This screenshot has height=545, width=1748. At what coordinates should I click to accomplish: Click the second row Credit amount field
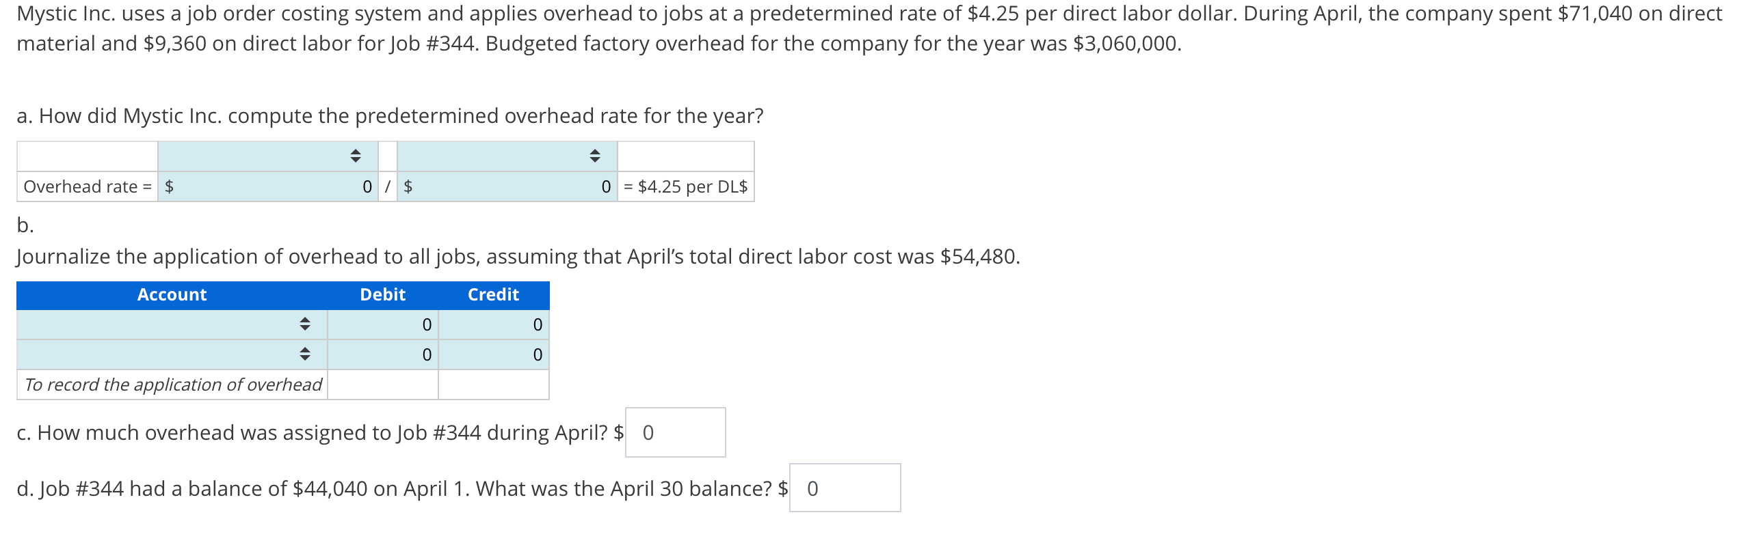pos(494,354)
